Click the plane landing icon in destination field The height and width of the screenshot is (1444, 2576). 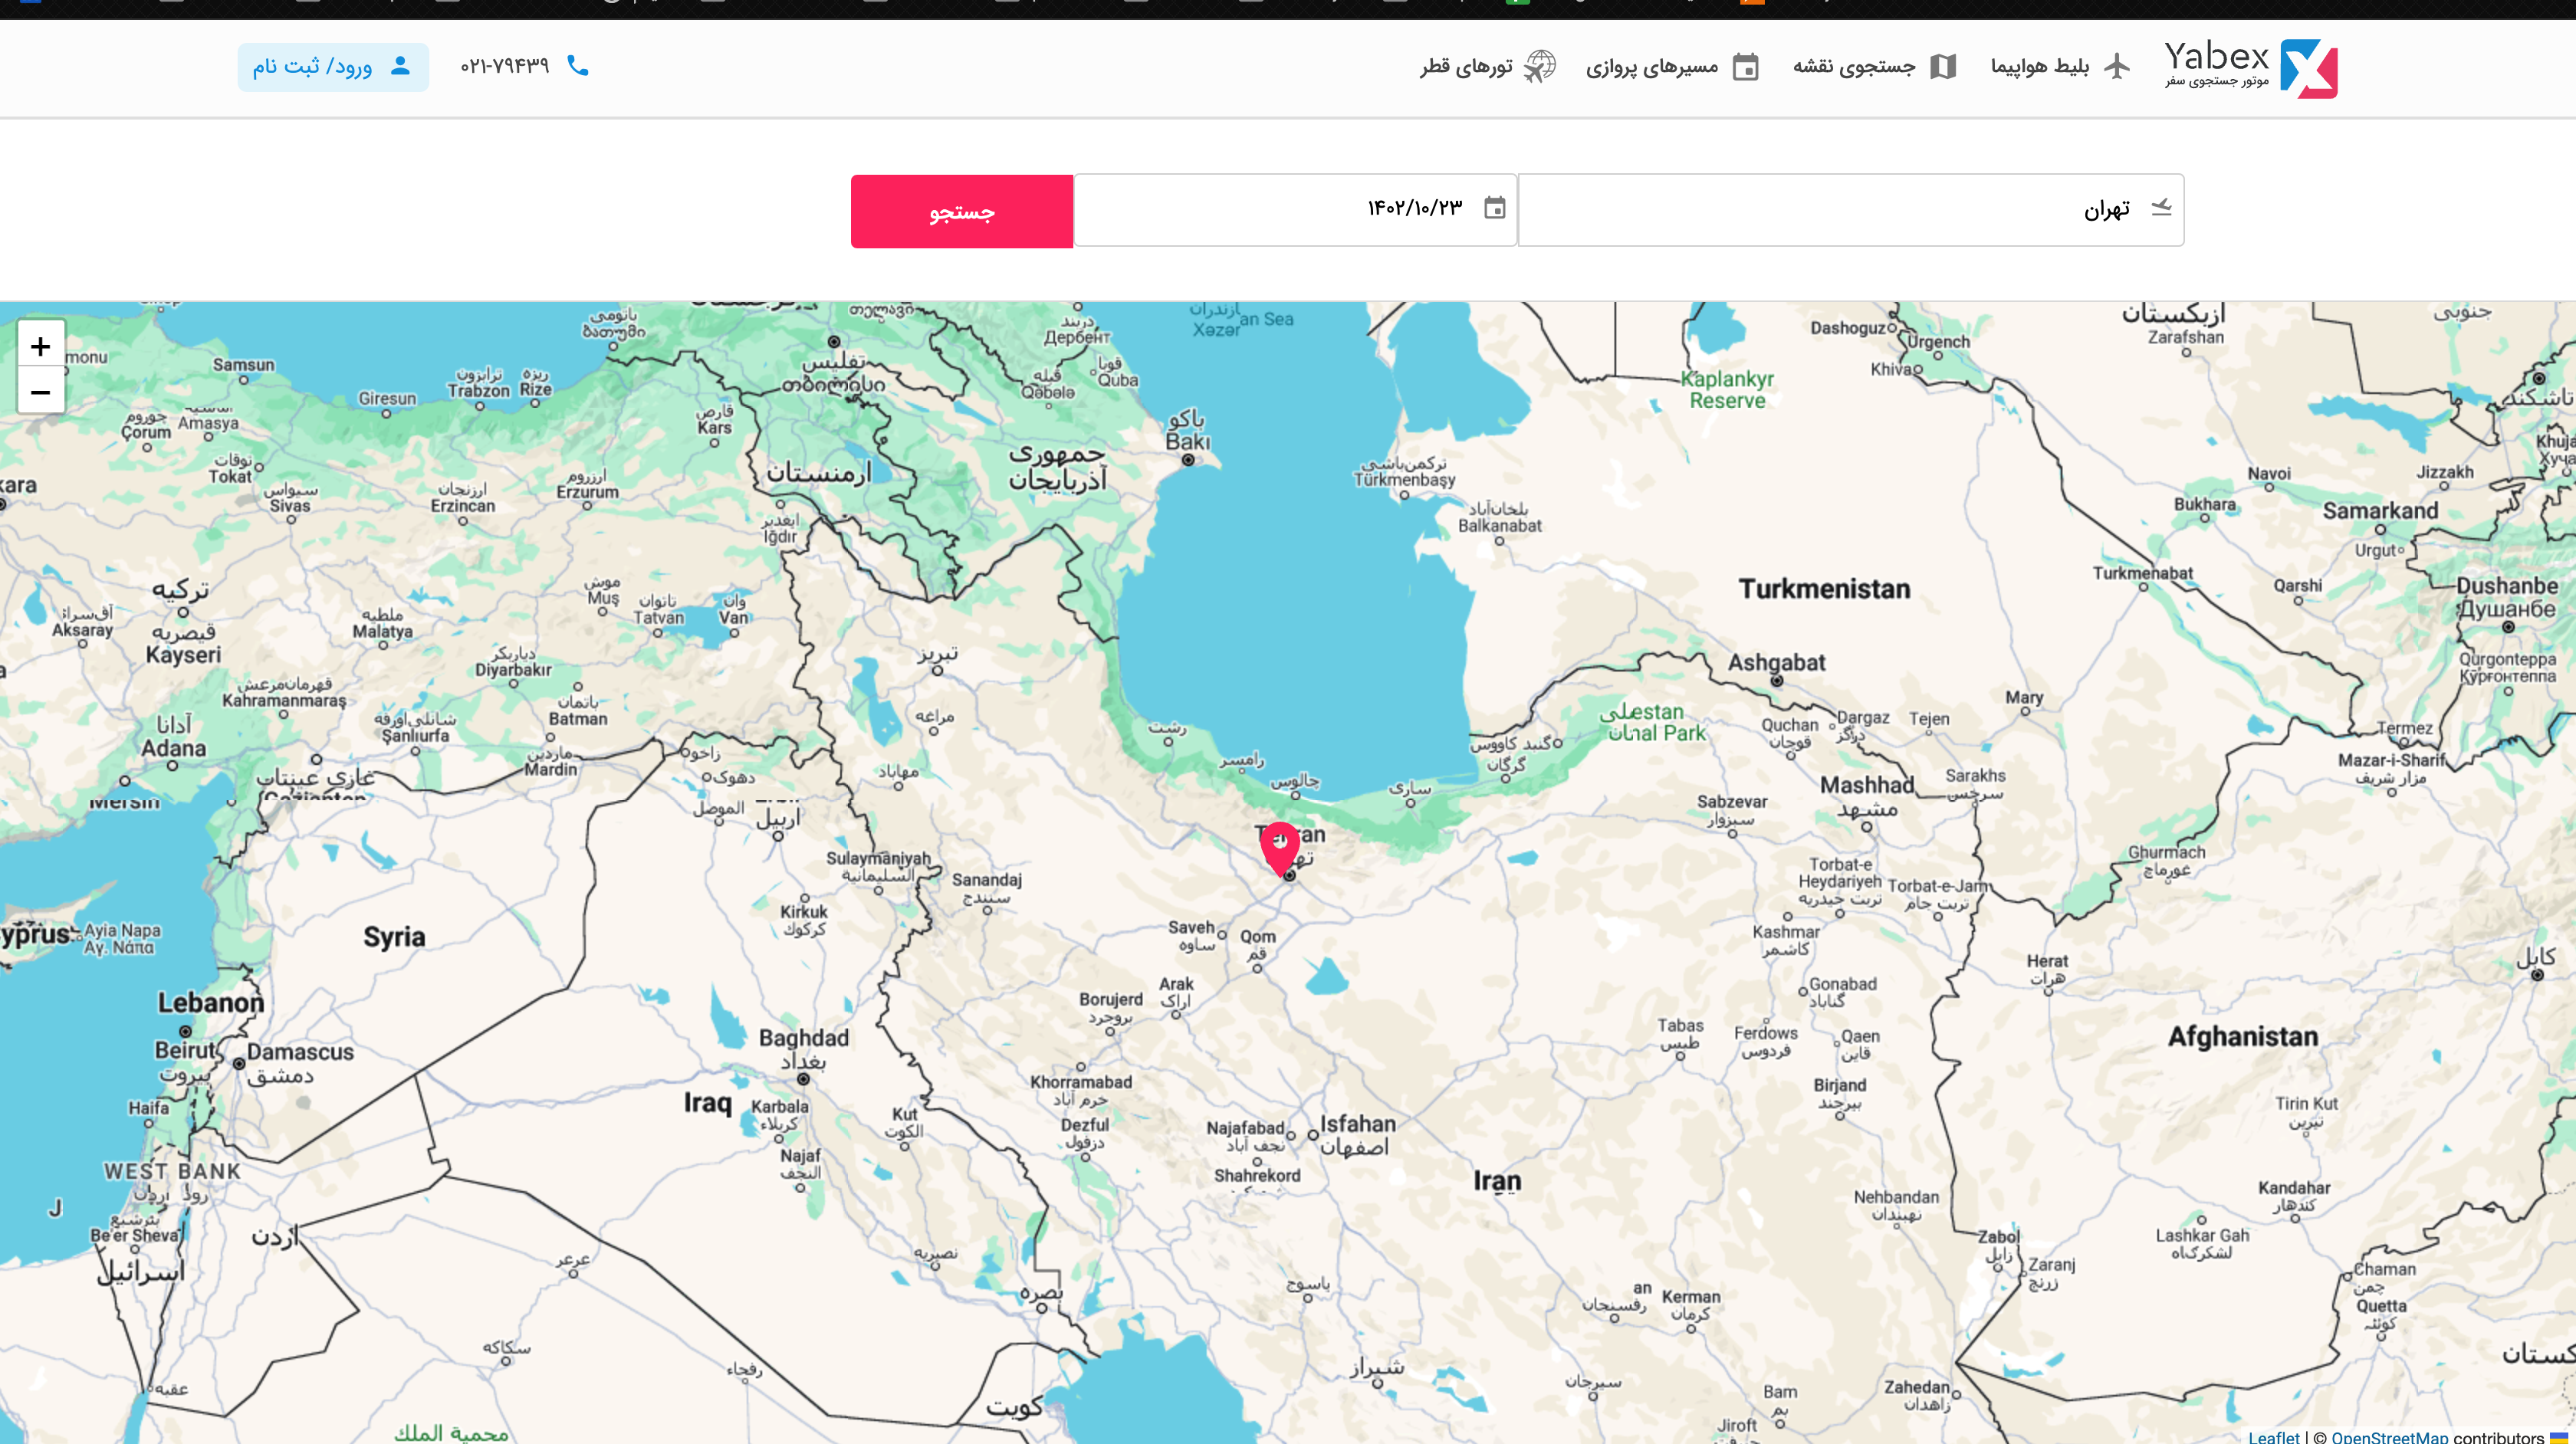coord(2161,208)
